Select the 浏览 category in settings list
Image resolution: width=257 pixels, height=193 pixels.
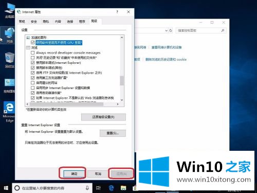[34, 47]
